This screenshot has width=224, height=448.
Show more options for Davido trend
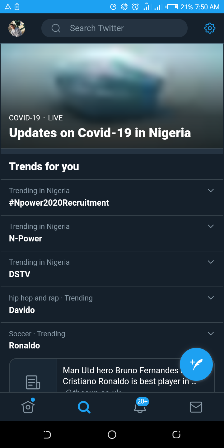pyautogui.click(x=211, y=298)
